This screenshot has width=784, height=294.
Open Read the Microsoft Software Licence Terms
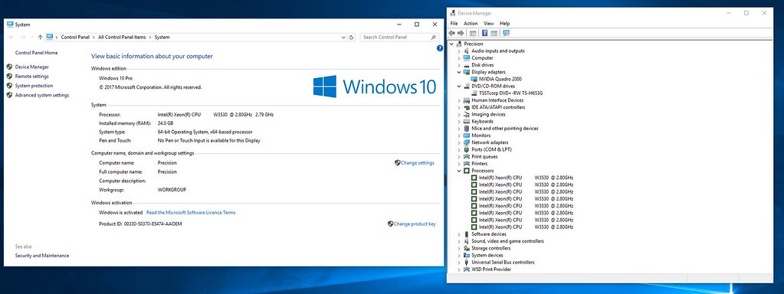pyautogui.click(x=191, y=212)
